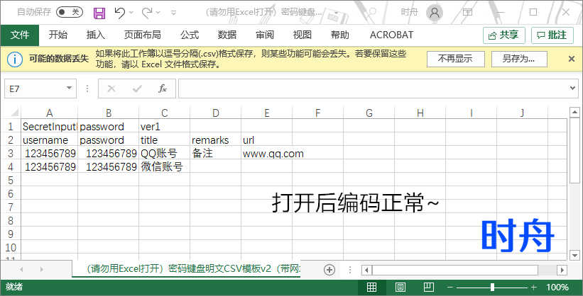Click the next sheet navigation arrow

point(41,269)
